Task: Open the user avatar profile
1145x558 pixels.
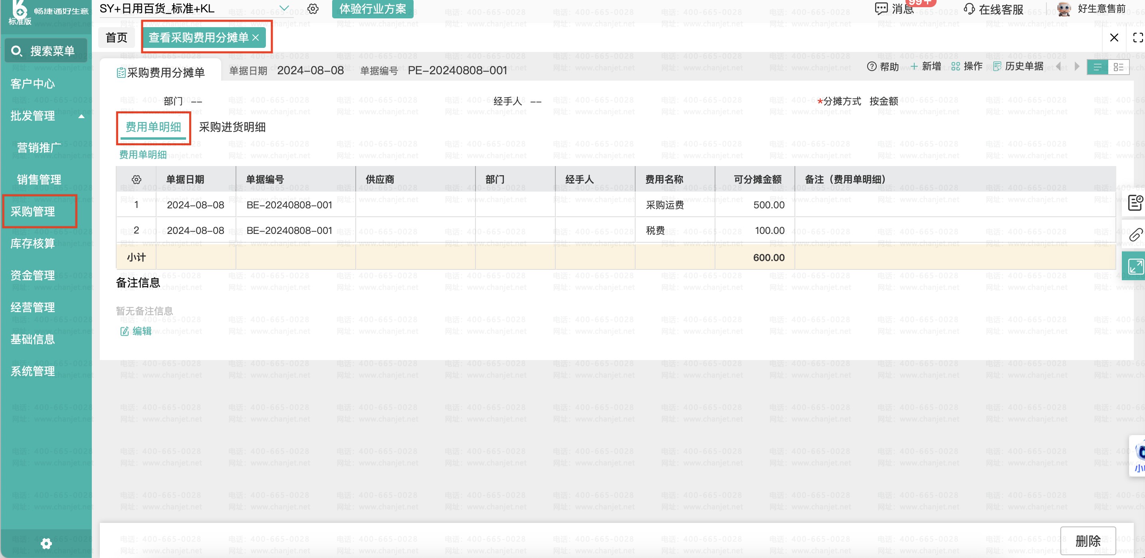Action: point(1064,9)
